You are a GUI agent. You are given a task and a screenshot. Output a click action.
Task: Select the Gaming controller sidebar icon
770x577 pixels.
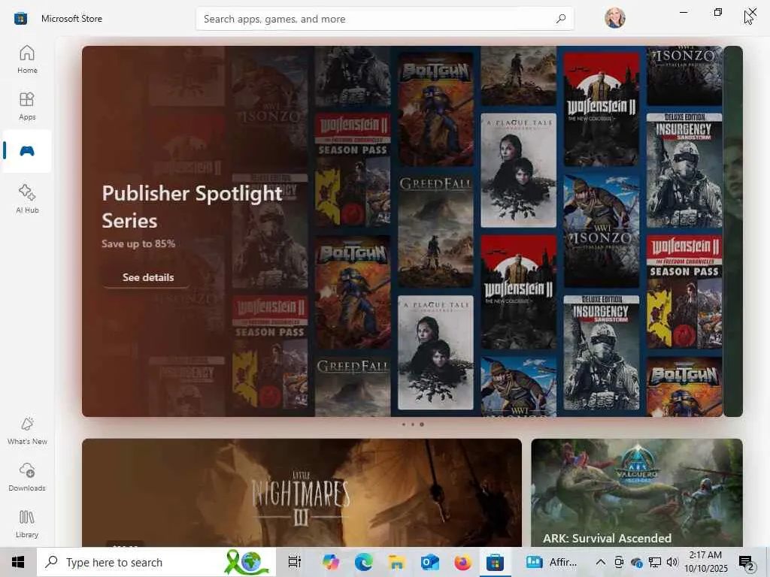27,150
